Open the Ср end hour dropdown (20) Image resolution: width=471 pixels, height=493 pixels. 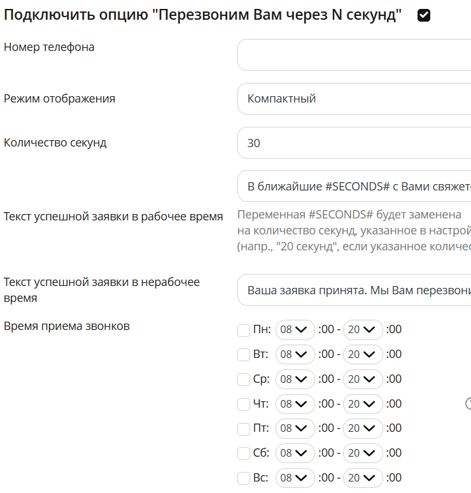pos(363,379)
